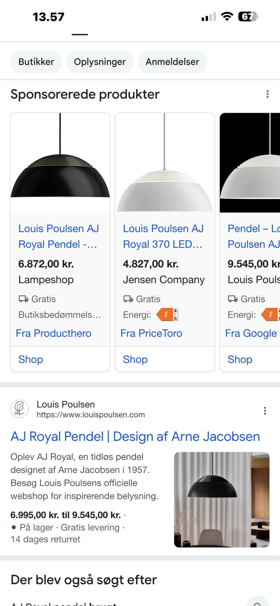Screen dimensions: 280x606
Task: Tap black AJ Royal pendant product image
Action: [60, 163]
